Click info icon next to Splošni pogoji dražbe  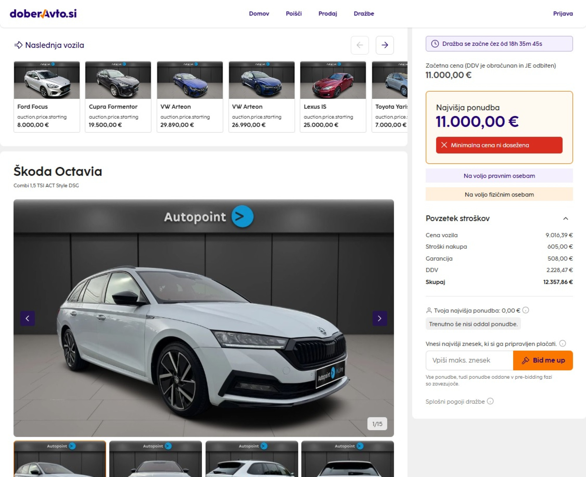pyautogui.click(x=490, y=401)
